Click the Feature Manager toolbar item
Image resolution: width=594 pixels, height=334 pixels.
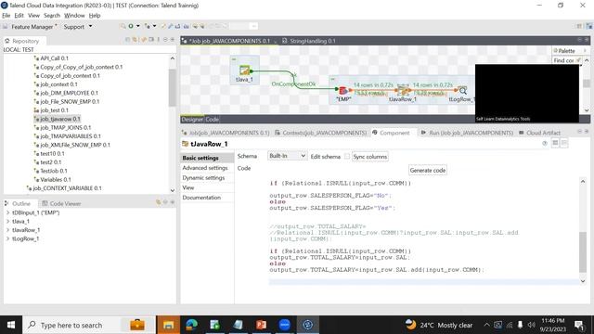coord(32,27)
